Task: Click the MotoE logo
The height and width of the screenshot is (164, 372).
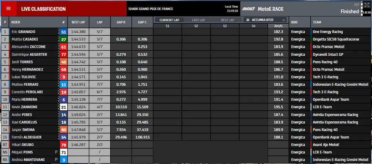Action: (x=249, y=9)
